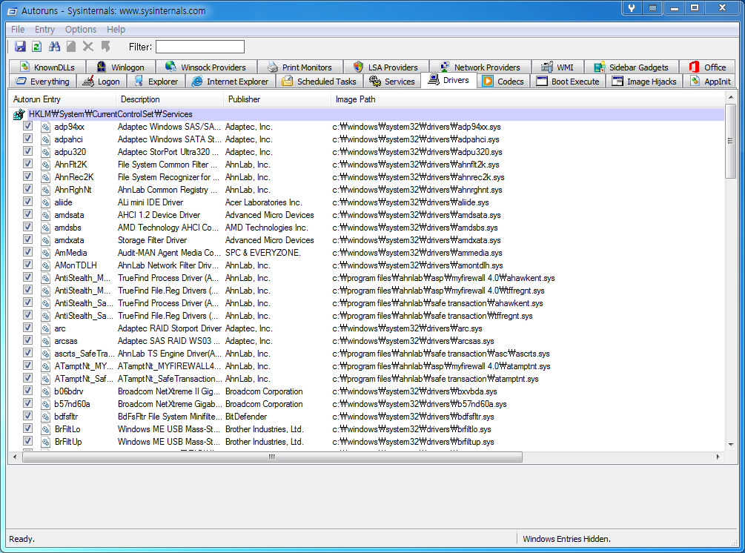Toggle the arcsas driver checkbox
This screenshot has width=745, height=553.
click(28, 340)
